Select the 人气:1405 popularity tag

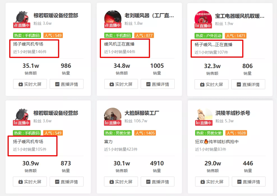click(145, 133)
